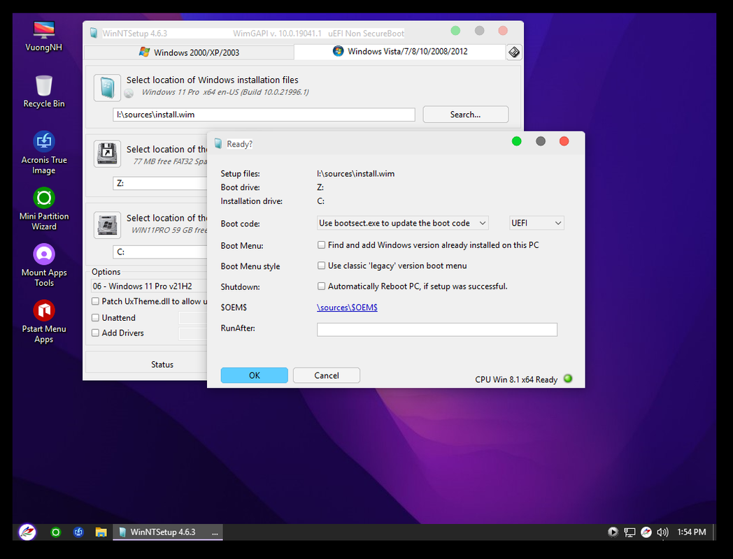733x559 pixels.
Task: Open File Explorer from the taskbar
Action: pos(101,532)
